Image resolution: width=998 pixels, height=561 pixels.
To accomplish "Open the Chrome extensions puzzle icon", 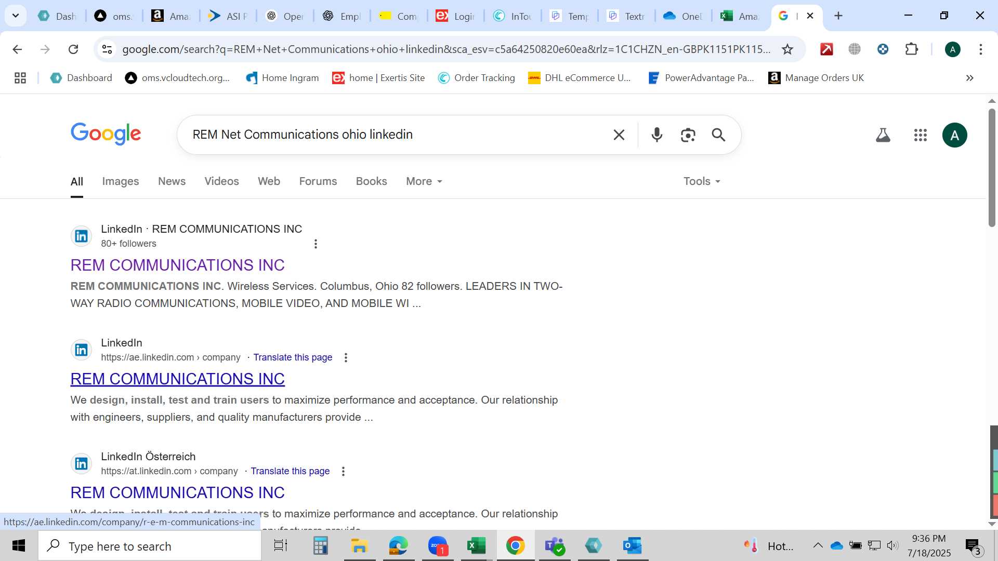I will (x=911, y=49).
